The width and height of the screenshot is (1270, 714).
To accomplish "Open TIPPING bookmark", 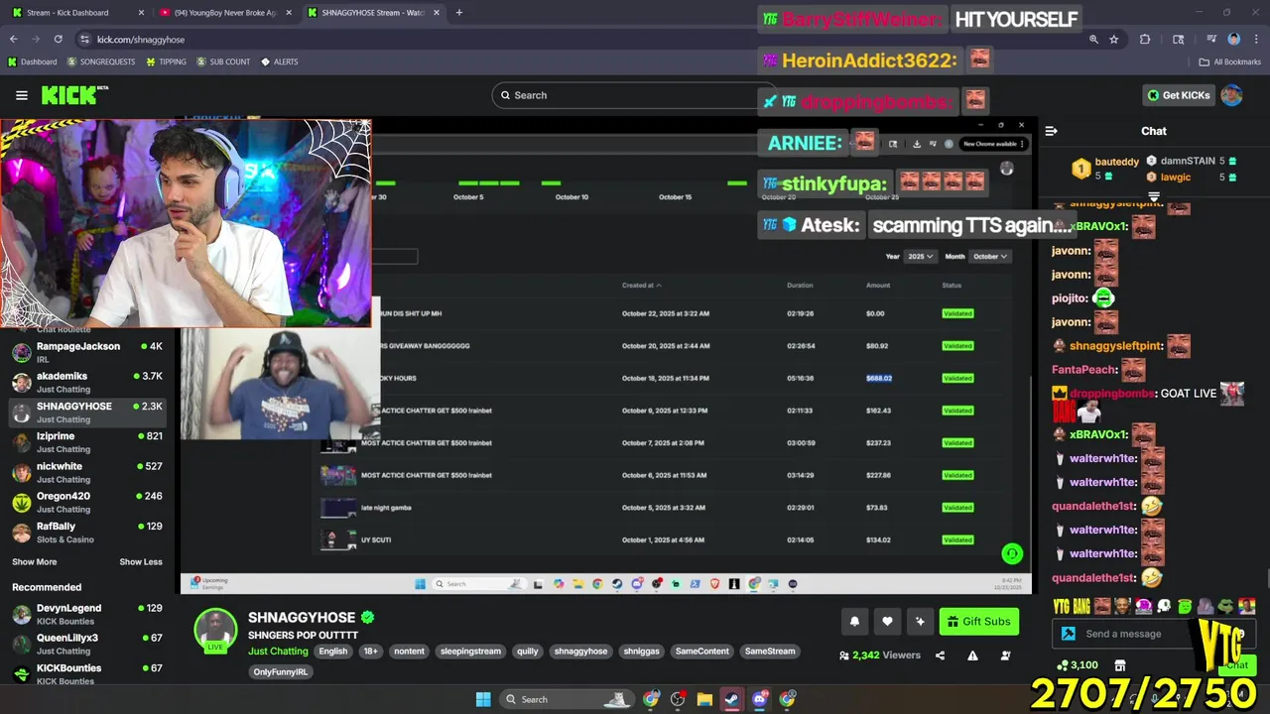I will point(166,61).
